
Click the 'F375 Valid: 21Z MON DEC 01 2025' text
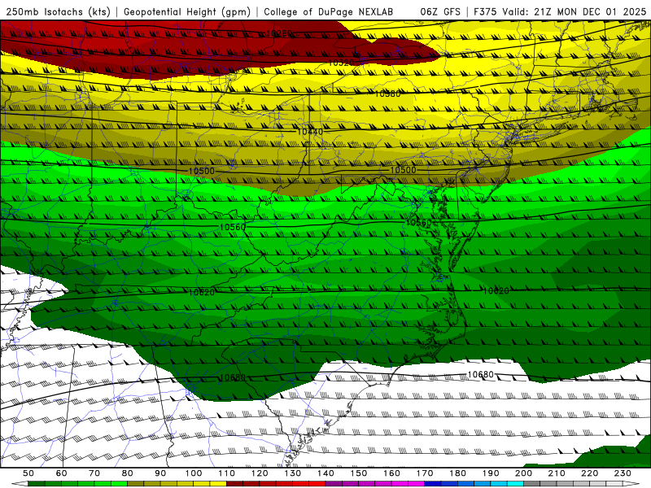pos(560,11)
